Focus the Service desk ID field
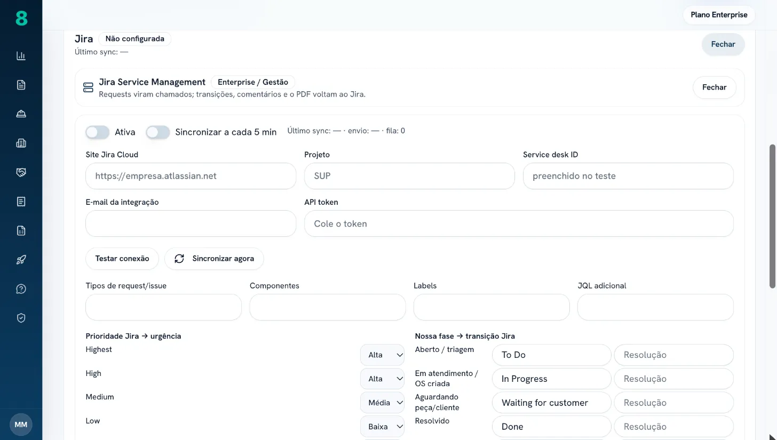777x440 pixels. pos(628,176)
